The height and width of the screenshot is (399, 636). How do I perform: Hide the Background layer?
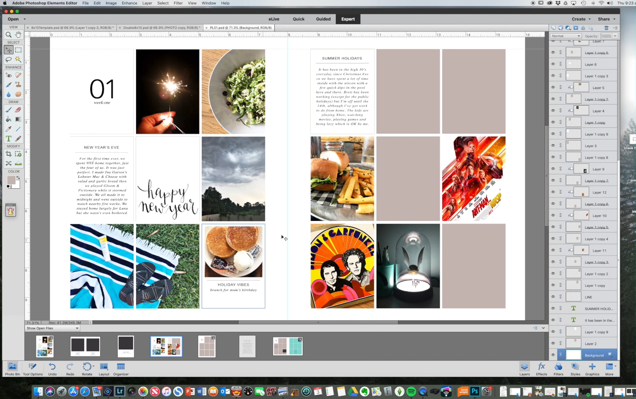(x=553, y=355)
